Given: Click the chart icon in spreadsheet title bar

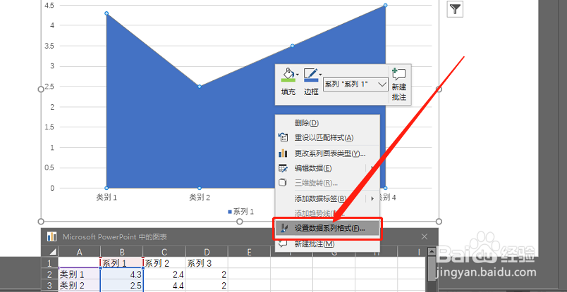Looking at the screenshot, I should point(51,237).
